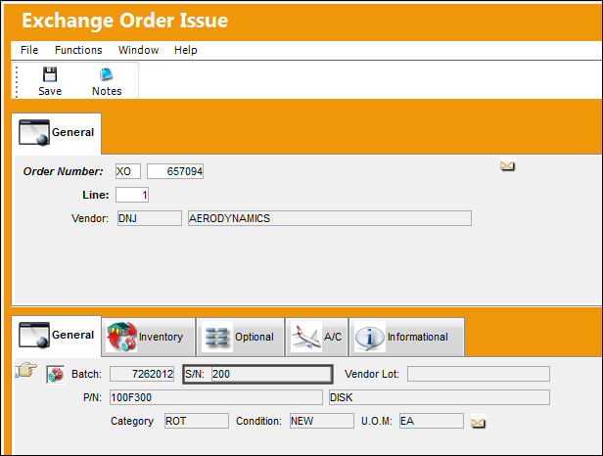The width and height of the screenshot is (603, 456).
Task: Switch to the A/C airplane tab
Action: 317,337
